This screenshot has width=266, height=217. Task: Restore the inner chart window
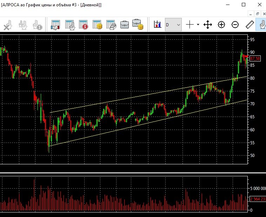click(x=258, y=14)
